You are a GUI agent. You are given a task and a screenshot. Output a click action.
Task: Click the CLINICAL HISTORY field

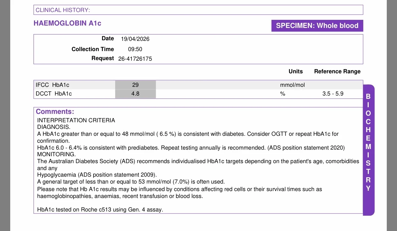pos(198,10)
